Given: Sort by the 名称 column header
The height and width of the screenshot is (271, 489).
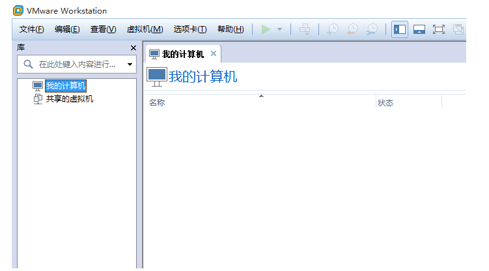Looking at the screenshot, I should click(261, 102).
